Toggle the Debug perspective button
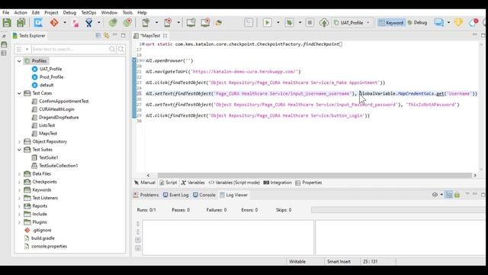Viewport: 488px width, 275px height. pos(417,22)
